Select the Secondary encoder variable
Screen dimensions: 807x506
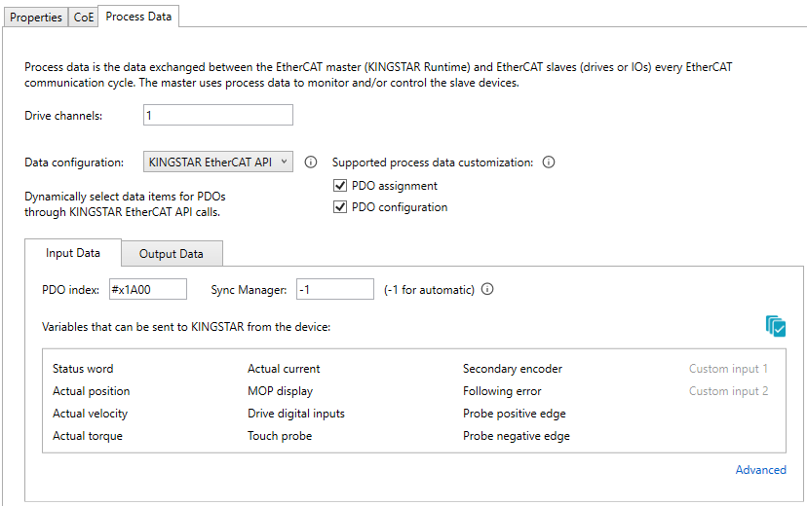pyautogui.click(x=512, y=369)
